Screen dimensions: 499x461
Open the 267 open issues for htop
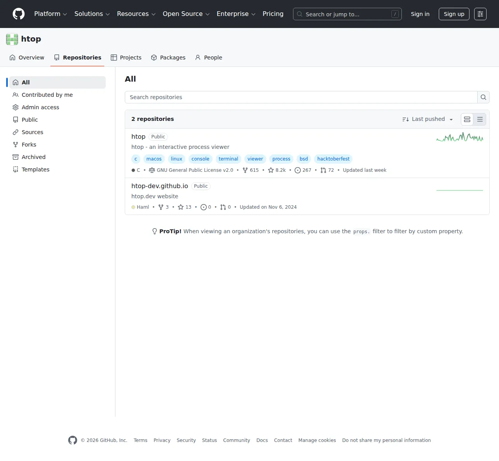(x=303, y=170)
